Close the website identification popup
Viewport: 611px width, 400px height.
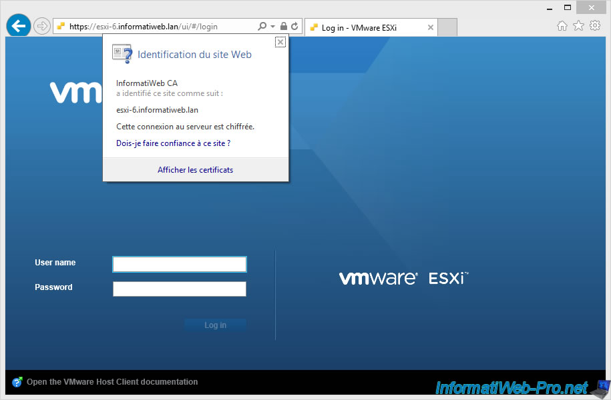click(x=280, y=42)
